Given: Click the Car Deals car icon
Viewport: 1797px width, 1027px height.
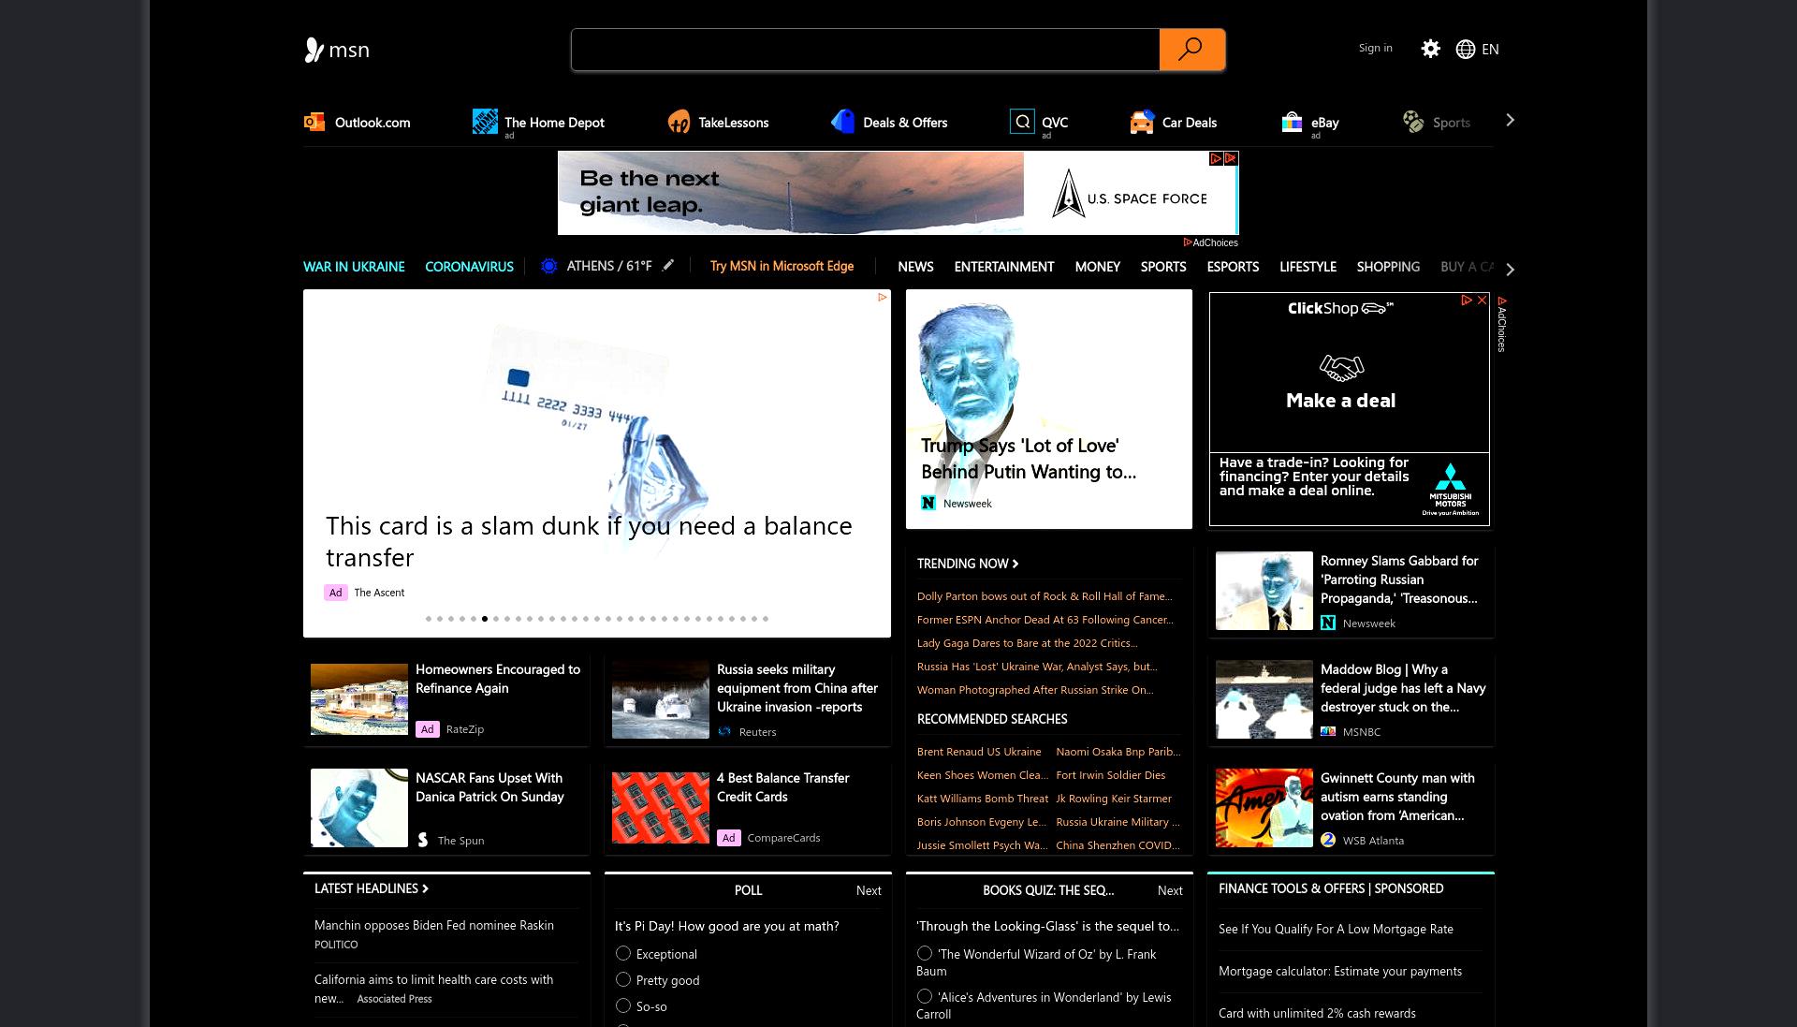Looking at the screenshot, I should pos(1142,122).
